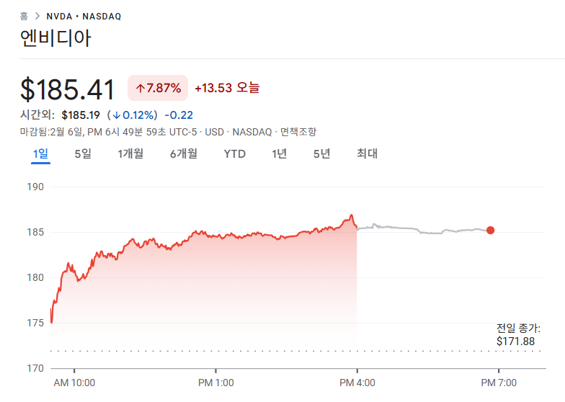Click the red endpoint dot on chart
Viewport: 565px width, 402px height.
coord(491,231)
